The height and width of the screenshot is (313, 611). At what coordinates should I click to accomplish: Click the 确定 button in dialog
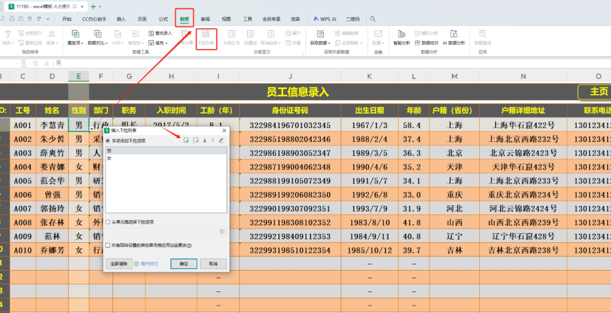tap(183, 264)
